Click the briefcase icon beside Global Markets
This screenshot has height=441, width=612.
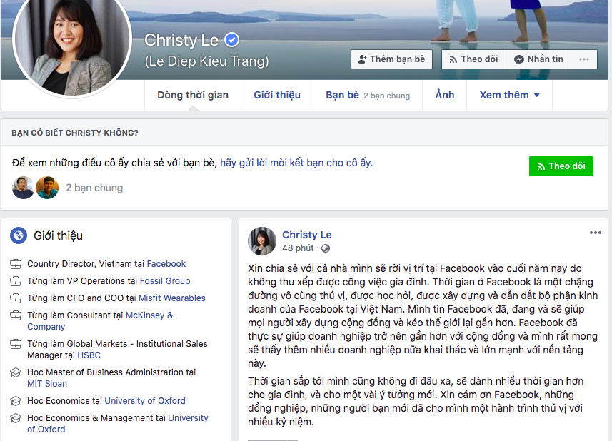tap(16, 344)
